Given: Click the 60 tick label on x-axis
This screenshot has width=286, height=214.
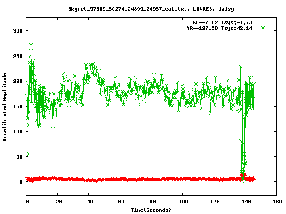Looking at the screenshot, I should point(120,202).
